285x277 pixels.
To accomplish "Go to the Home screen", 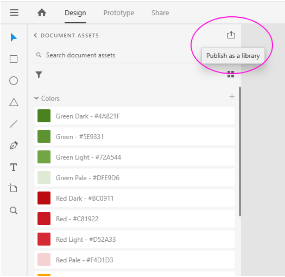I will (x=42, y=13).
